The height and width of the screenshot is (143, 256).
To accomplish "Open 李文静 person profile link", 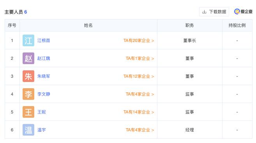I will point(44,94).
